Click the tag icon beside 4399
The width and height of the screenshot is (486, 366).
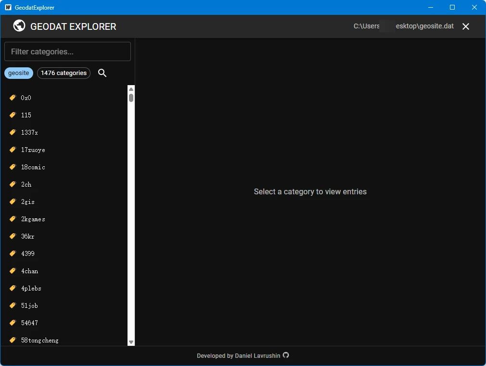[13, 253]
